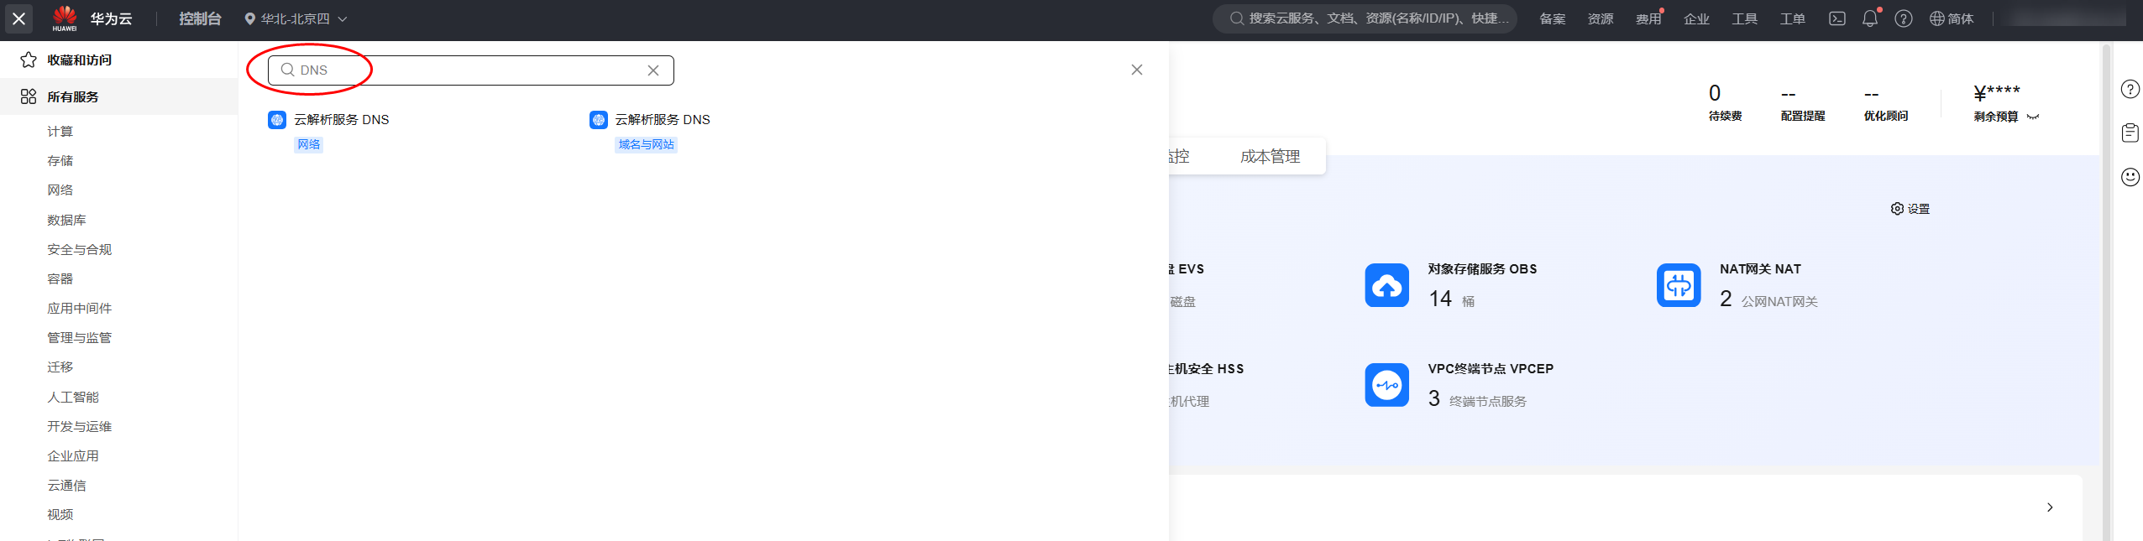
Task: Open the settings gear 设置
Action: click(1910, 209)
